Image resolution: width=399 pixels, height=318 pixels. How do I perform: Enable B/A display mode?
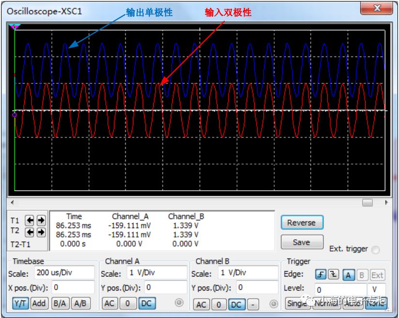point(60,303)
